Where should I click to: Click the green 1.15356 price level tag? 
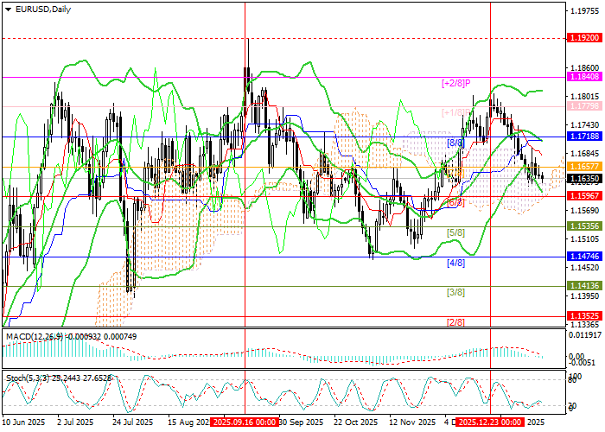tap(584, 226)
